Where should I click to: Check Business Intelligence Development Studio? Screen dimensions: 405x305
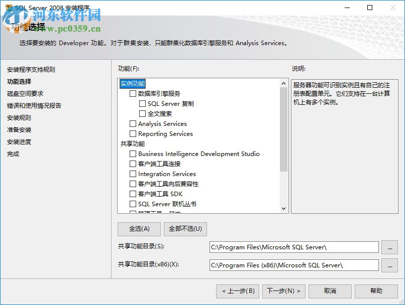click(x=132, y=154)
